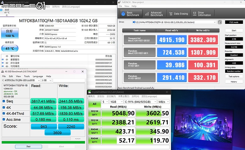Screen dimensions: 245x150
Task: Open CrystalDiskMark C: 91% drive dropdown
Action: 140,102
